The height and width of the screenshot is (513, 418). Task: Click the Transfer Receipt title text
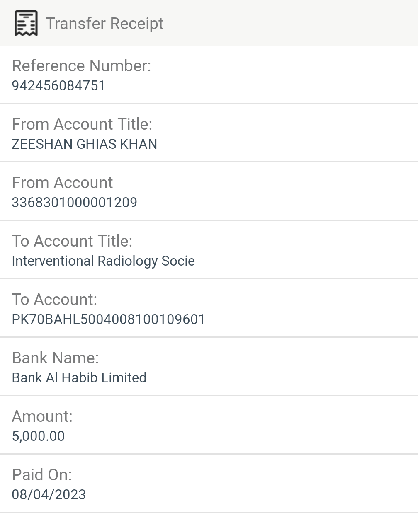[x=104, y=24]
